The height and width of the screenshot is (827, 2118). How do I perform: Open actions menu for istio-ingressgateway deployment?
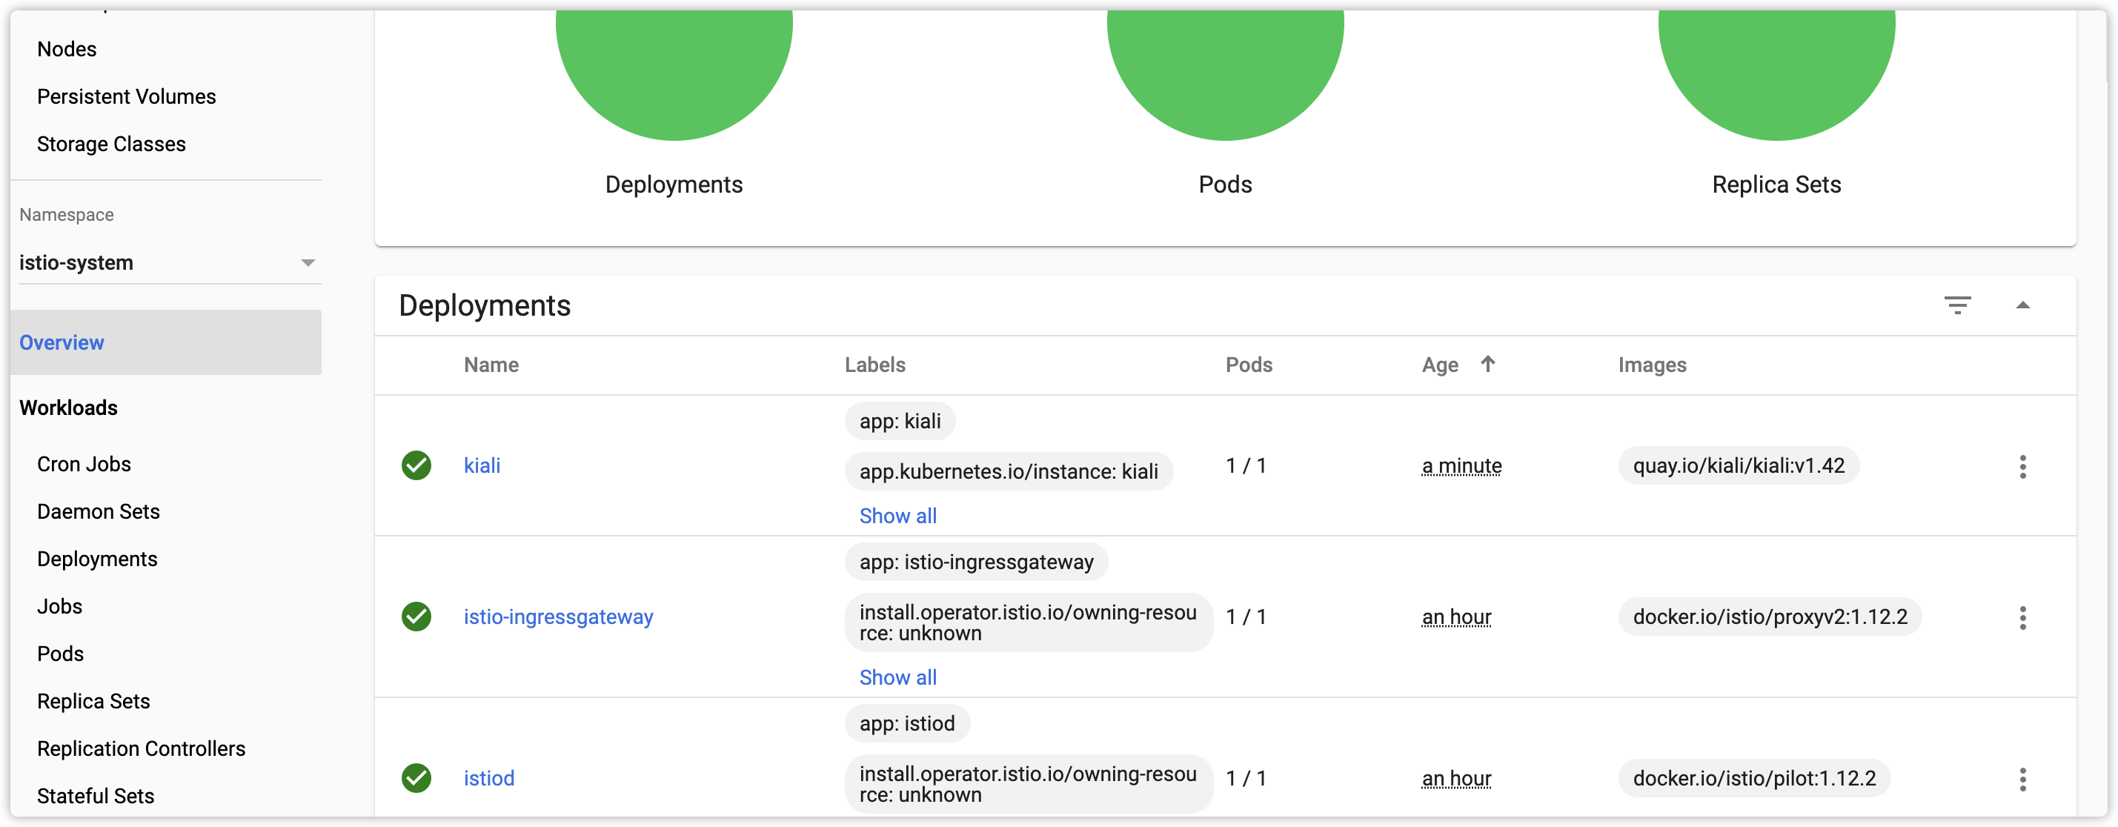tap(2022, 617)
